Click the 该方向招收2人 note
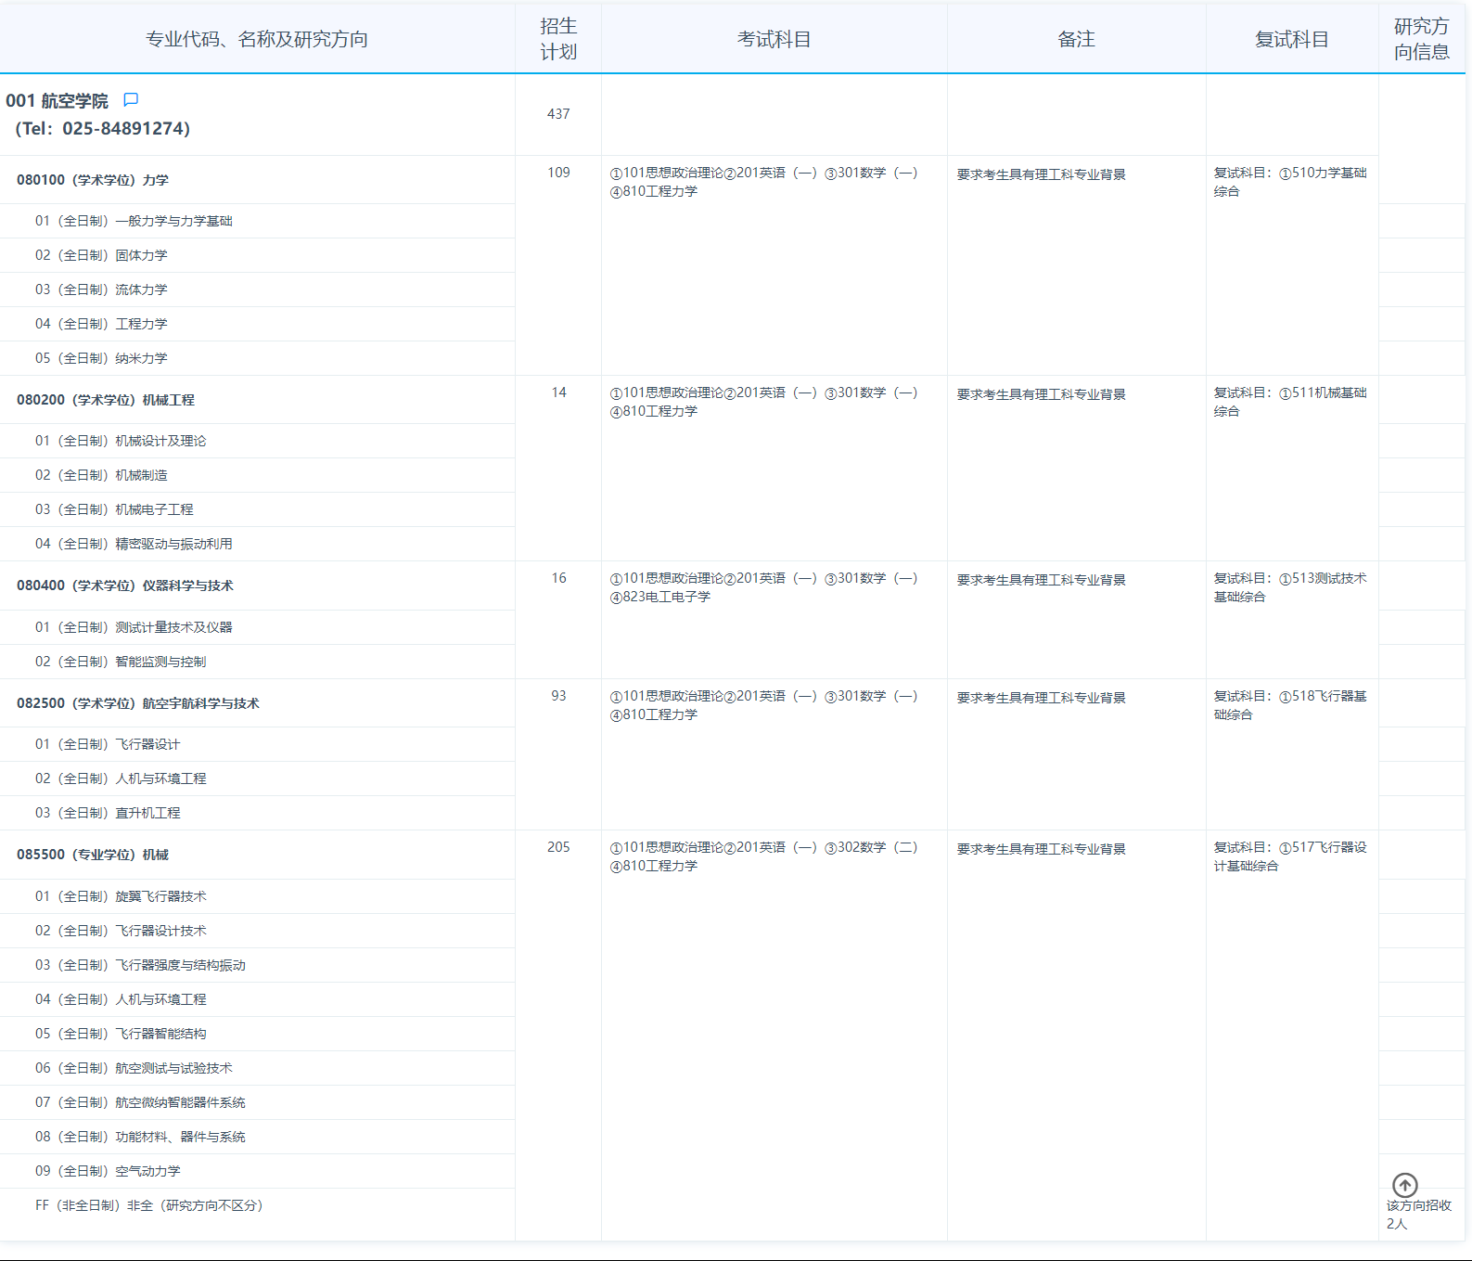Screen dimensions: 1472x1261 (x=1418, y=1215)
